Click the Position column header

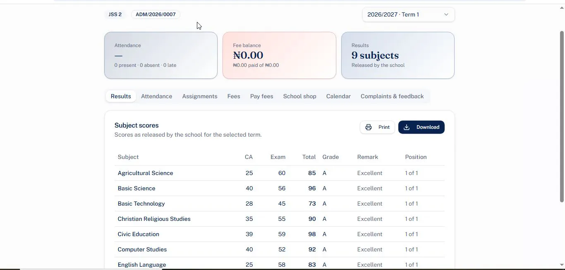[416, 157]
